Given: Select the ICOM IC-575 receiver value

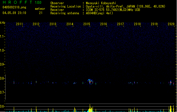Looking at the screenshot, I should (113, 10).
